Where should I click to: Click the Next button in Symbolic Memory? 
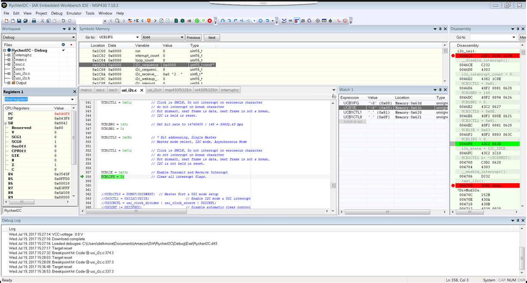point(212,38)
